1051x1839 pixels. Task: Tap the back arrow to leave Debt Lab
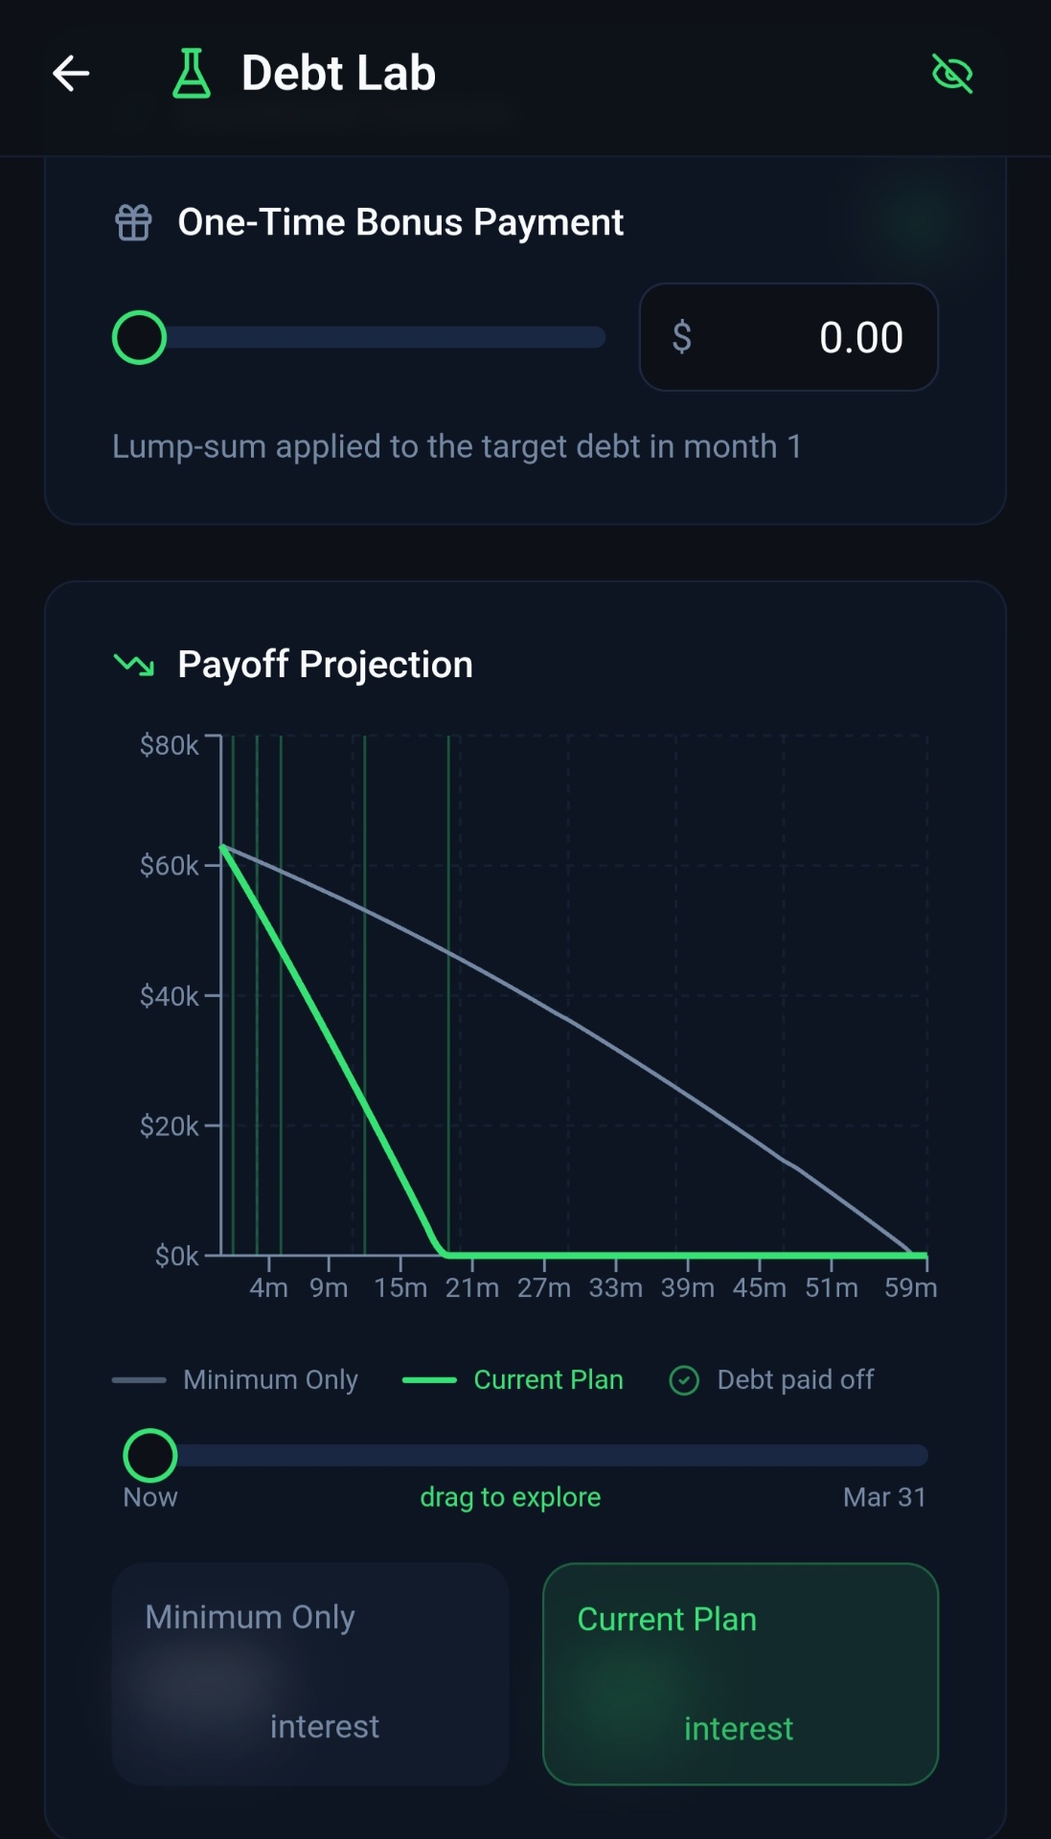coord(70,73)
